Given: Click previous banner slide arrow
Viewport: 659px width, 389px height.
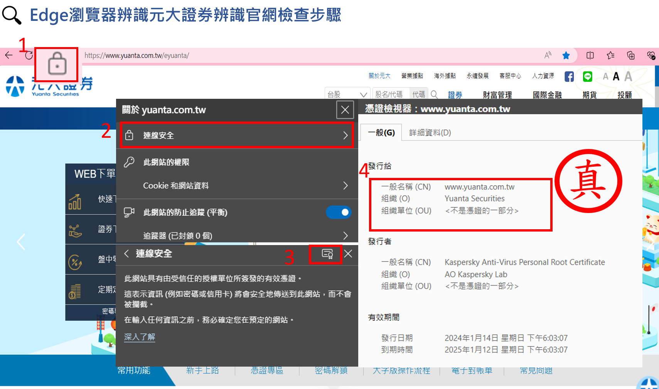Looking at the screenshot, I should 21,242.
